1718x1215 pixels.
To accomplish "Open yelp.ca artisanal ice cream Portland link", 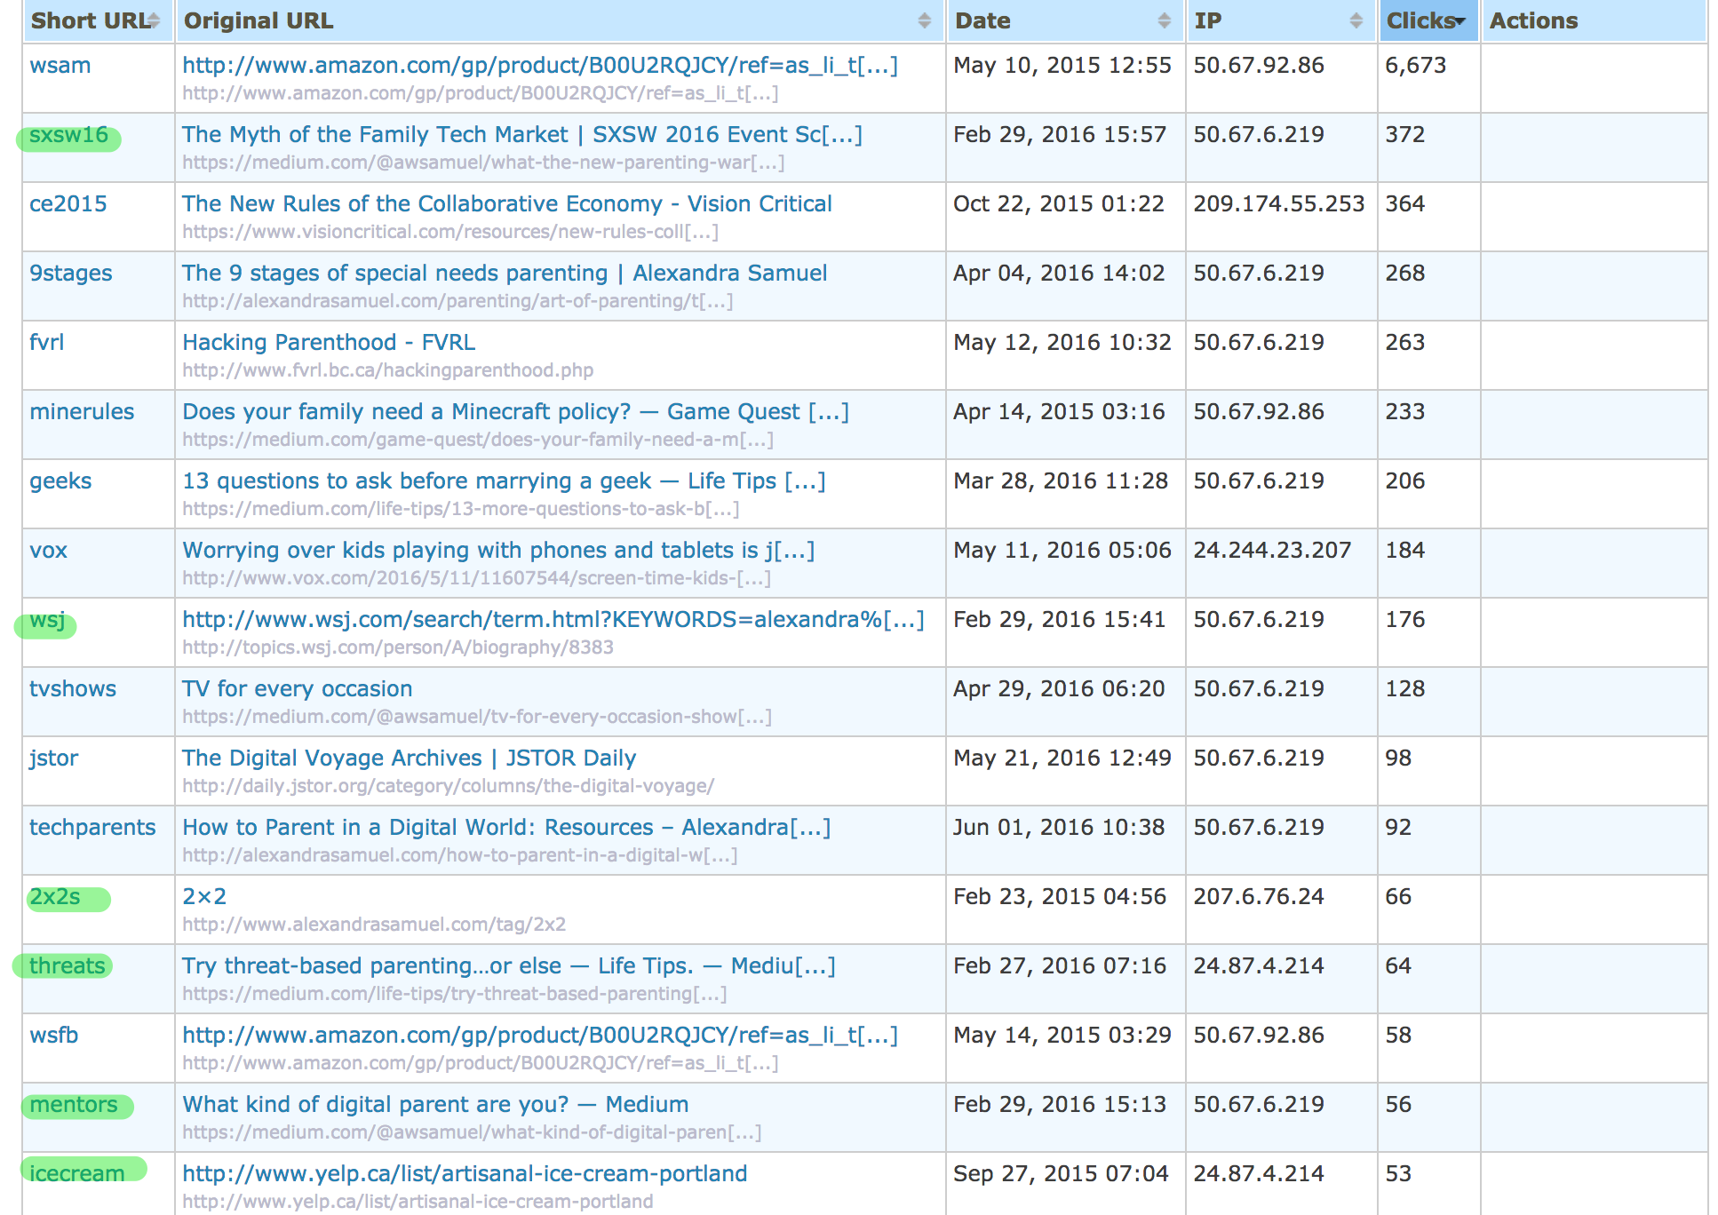I will coord(465,1174).
